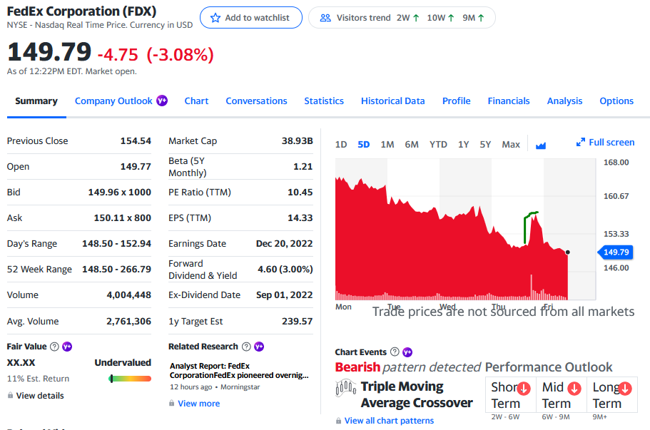
Task: Select the YTD chart range
Action: pyautogui.click(x=438, y=145)
